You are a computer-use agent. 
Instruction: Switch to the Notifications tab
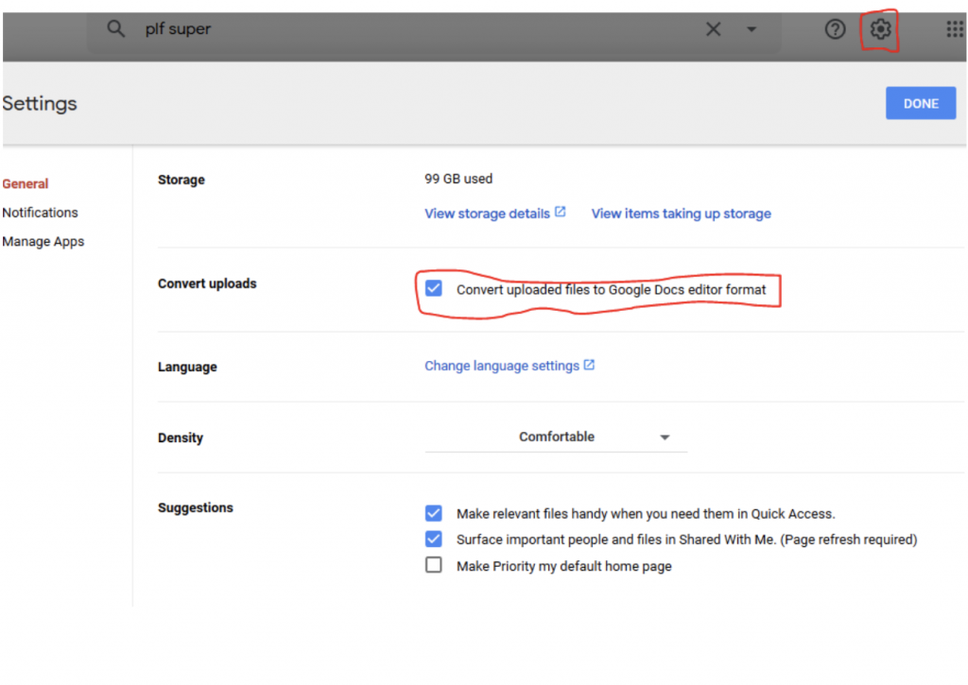point(40,213)
